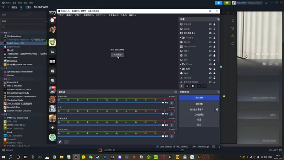
Task: Switch to Steam 社区 tab
Action: [x=28, y=7]
